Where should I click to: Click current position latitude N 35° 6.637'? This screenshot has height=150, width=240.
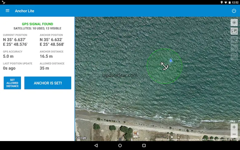click(x=14, y=40)
